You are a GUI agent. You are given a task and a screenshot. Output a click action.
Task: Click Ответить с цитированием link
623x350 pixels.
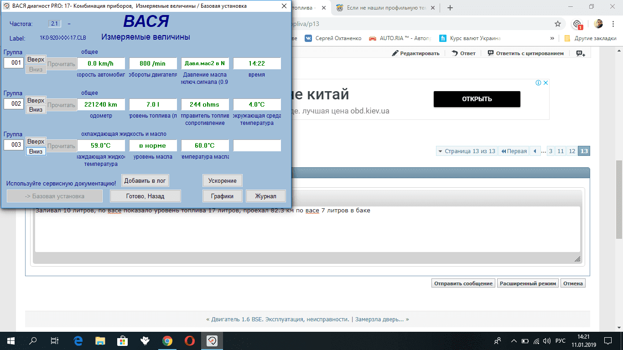coord(525,53)
